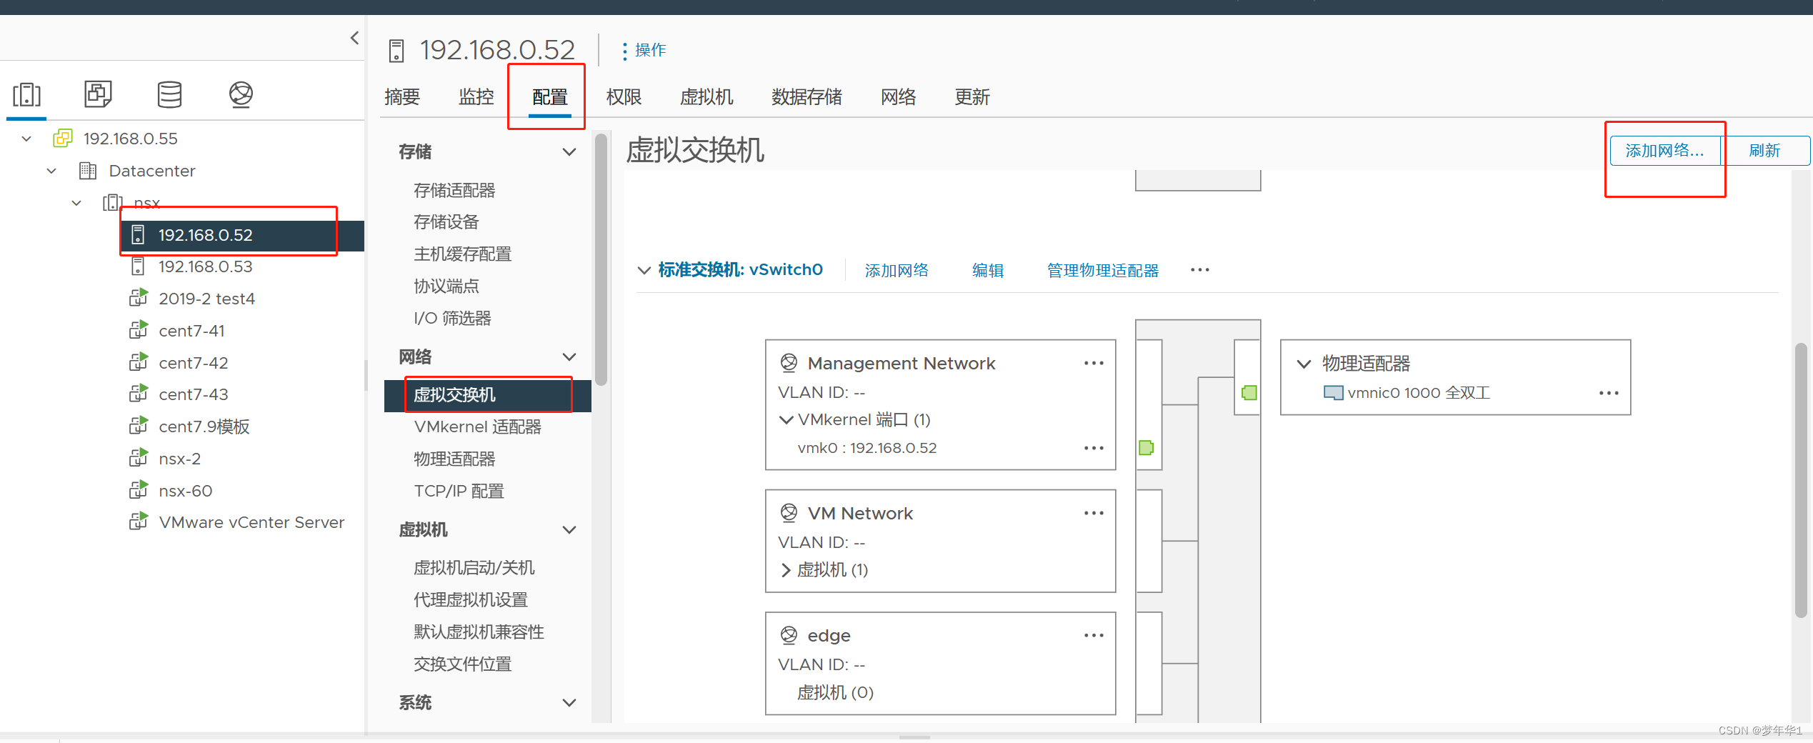Open the edge port group options ellipsis

[1094, 635]
